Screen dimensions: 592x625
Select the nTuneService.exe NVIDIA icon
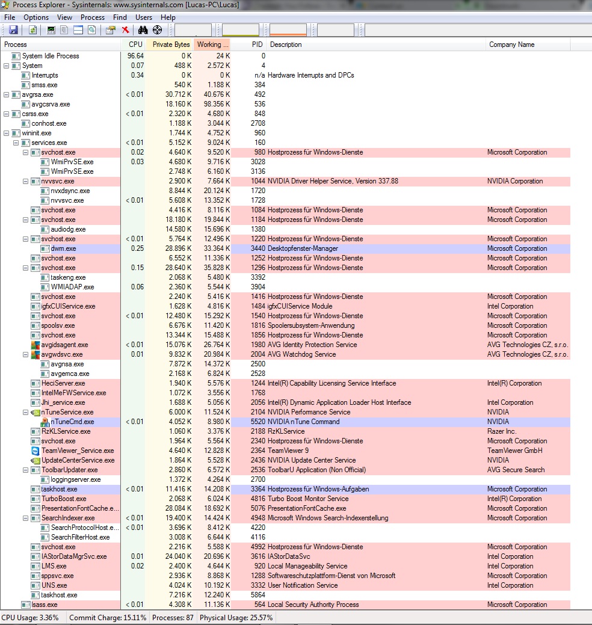click(35, 412)
